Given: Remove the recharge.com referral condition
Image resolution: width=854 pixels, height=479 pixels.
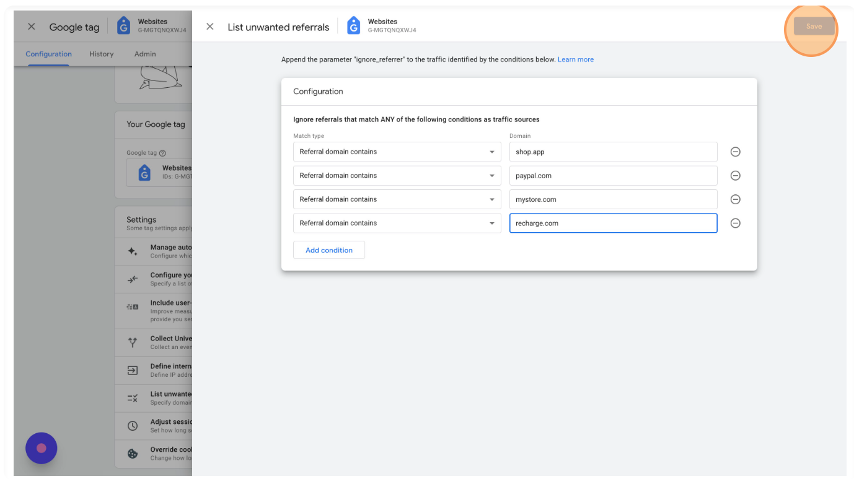Looking at the screenshot, I should tap(736, 223).
